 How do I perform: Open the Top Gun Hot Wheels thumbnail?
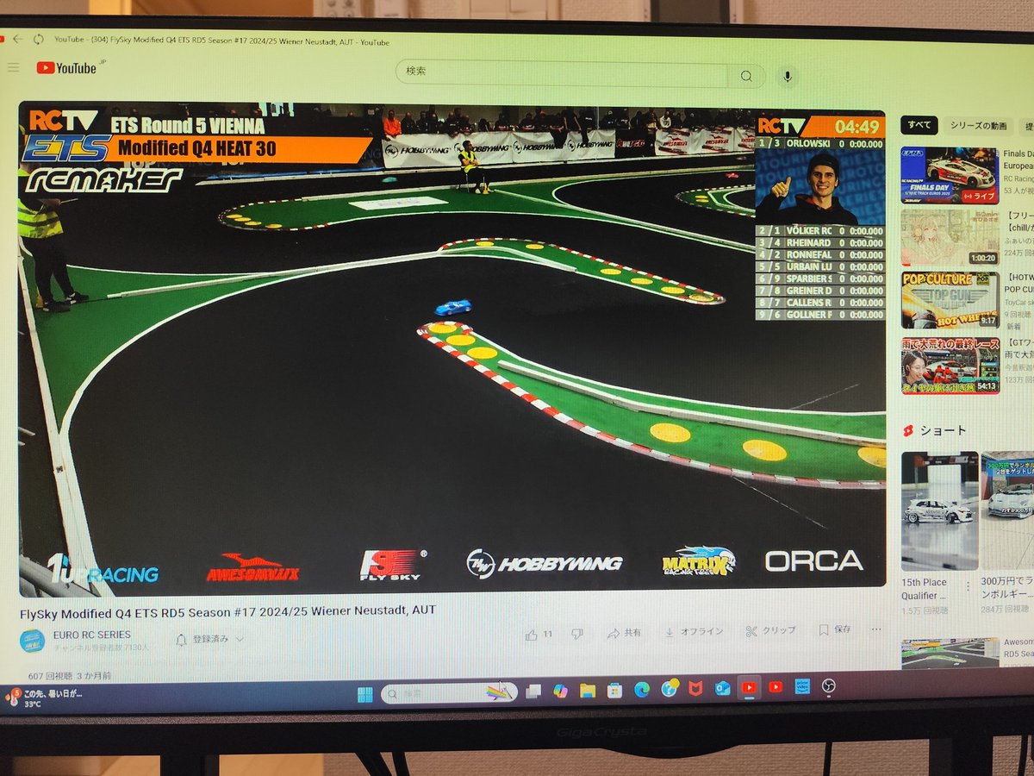(950, 301)
